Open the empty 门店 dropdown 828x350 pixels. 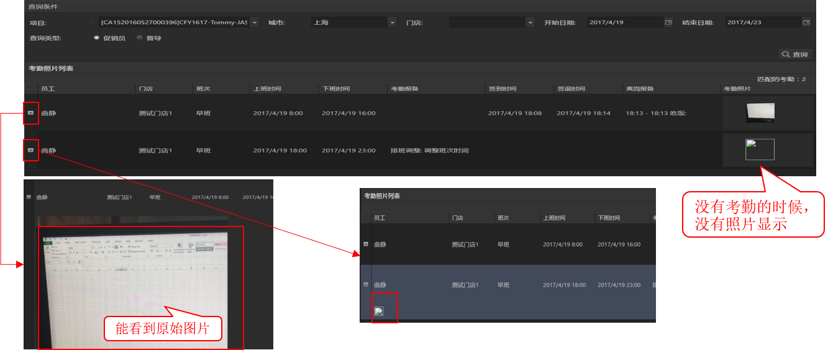530,22
